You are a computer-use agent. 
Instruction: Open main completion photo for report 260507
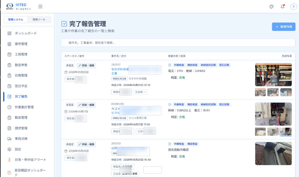point(273,75)
